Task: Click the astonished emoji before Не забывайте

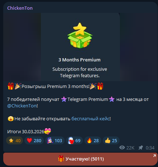Action: (10, 119)
